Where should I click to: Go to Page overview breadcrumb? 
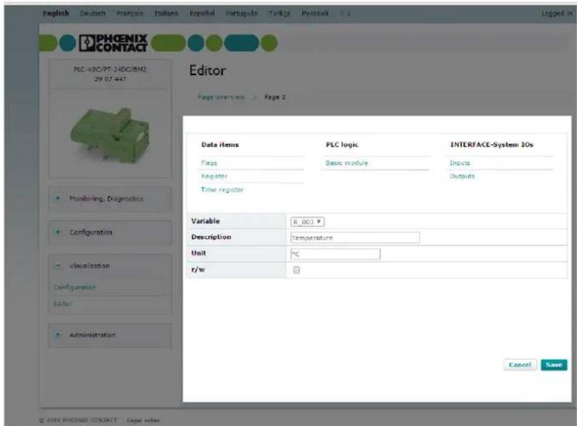(x=221, y=97)
